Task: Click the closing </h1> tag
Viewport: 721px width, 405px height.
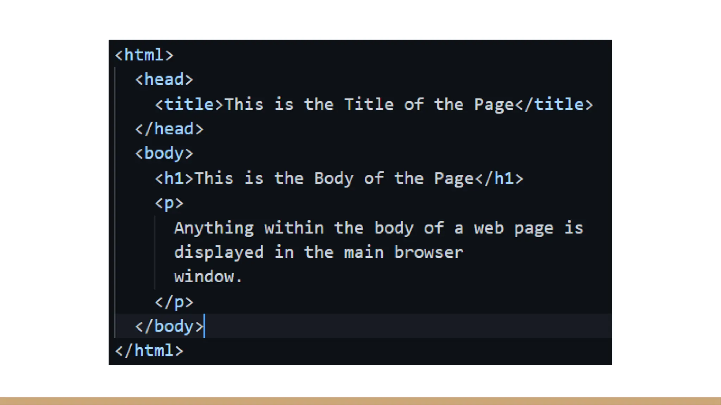Action: click(499, 179)
